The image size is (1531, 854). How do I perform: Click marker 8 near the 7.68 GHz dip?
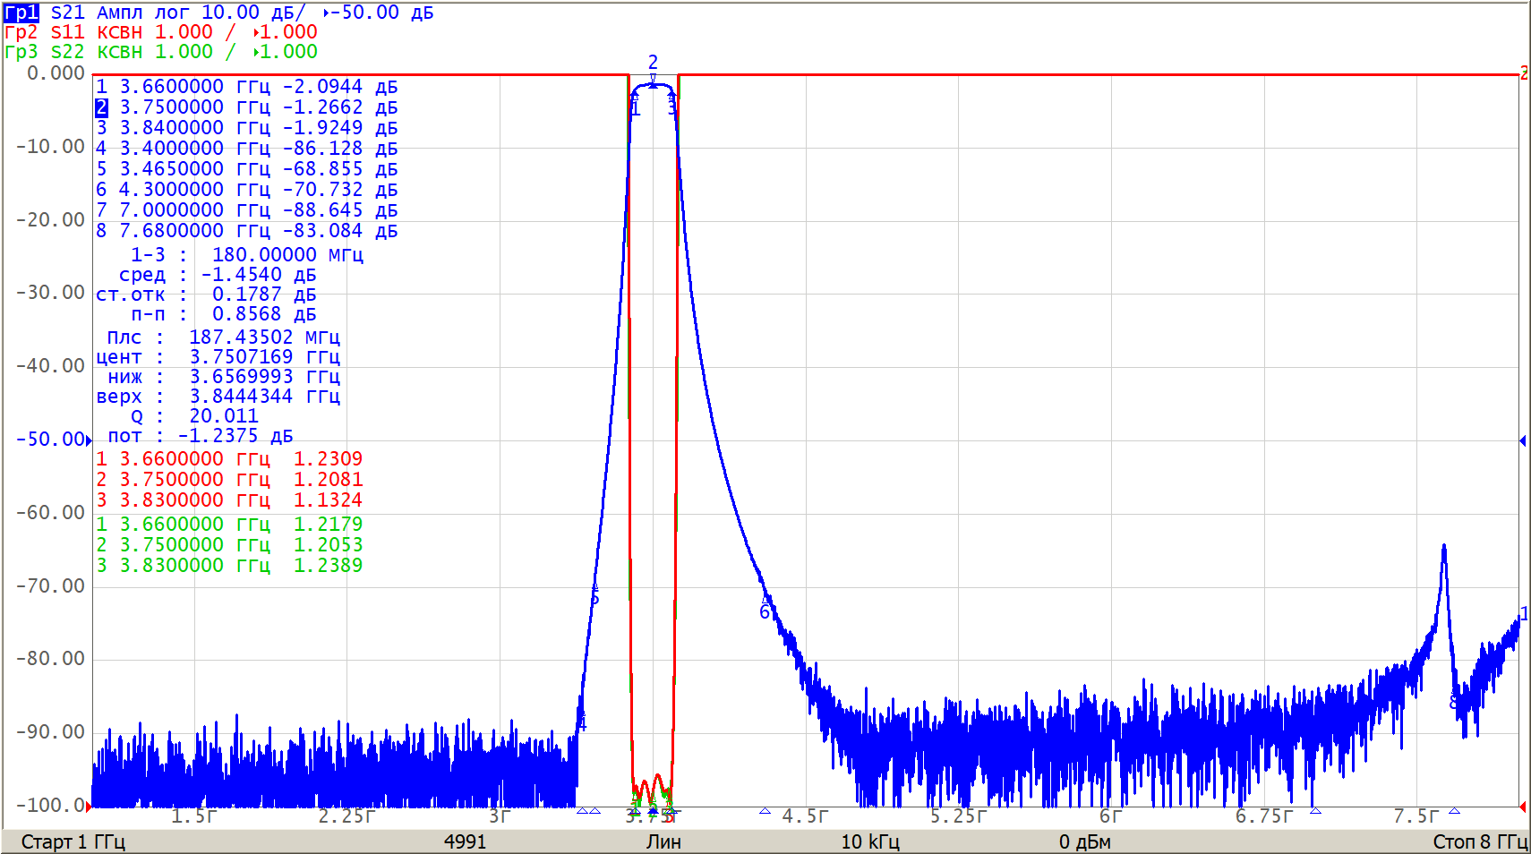pos(1454,702)
